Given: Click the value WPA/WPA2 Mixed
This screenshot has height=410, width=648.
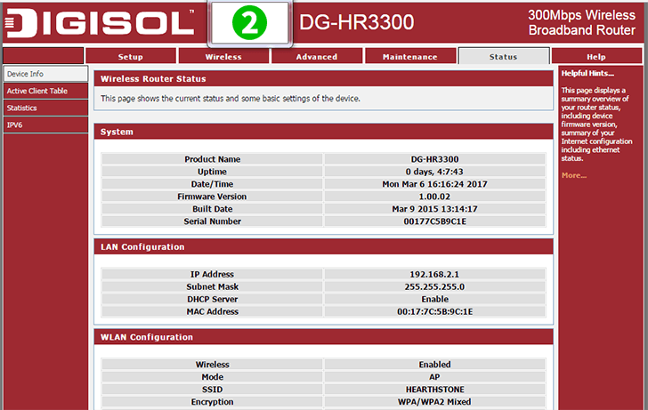Looking at the screenshot, I should pyautogui.click(x=434, y=402).
